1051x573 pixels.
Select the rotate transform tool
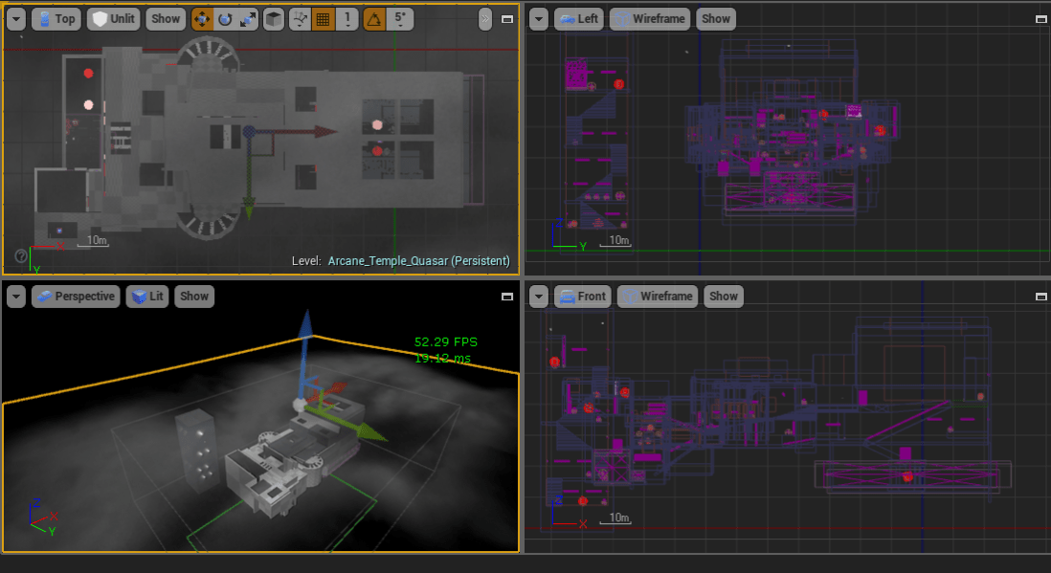coord(225,18)
